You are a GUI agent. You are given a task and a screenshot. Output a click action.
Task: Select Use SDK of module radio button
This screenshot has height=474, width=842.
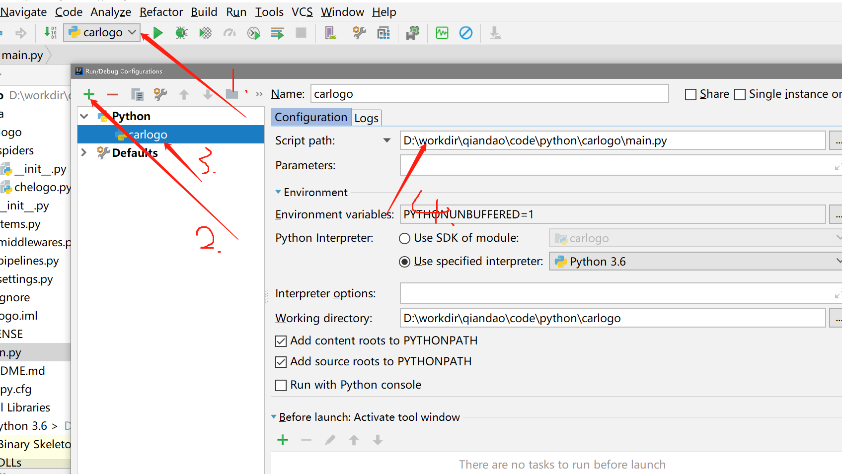pyautogui.click(x=405, y=239)
